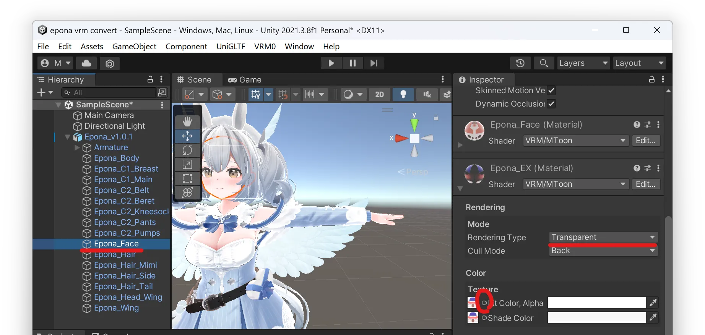
Task: Open the Lit Color swatch
Action: (597, 303)
